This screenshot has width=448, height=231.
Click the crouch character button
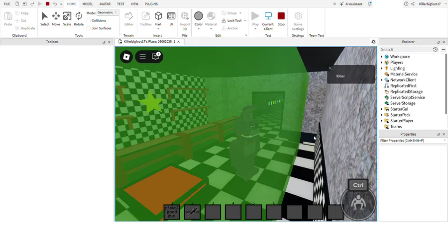click(358, 203)
